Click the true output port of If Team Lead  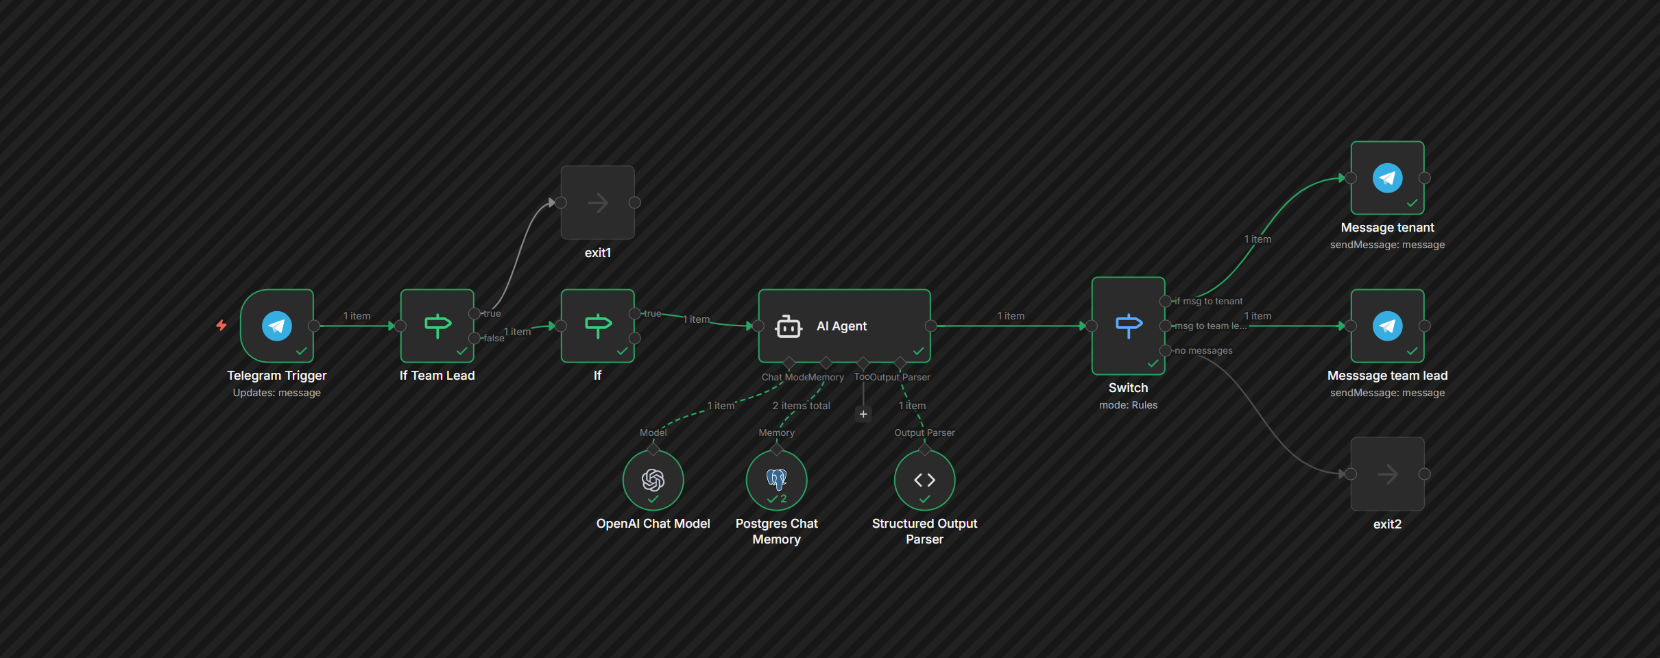pos(474,314)
